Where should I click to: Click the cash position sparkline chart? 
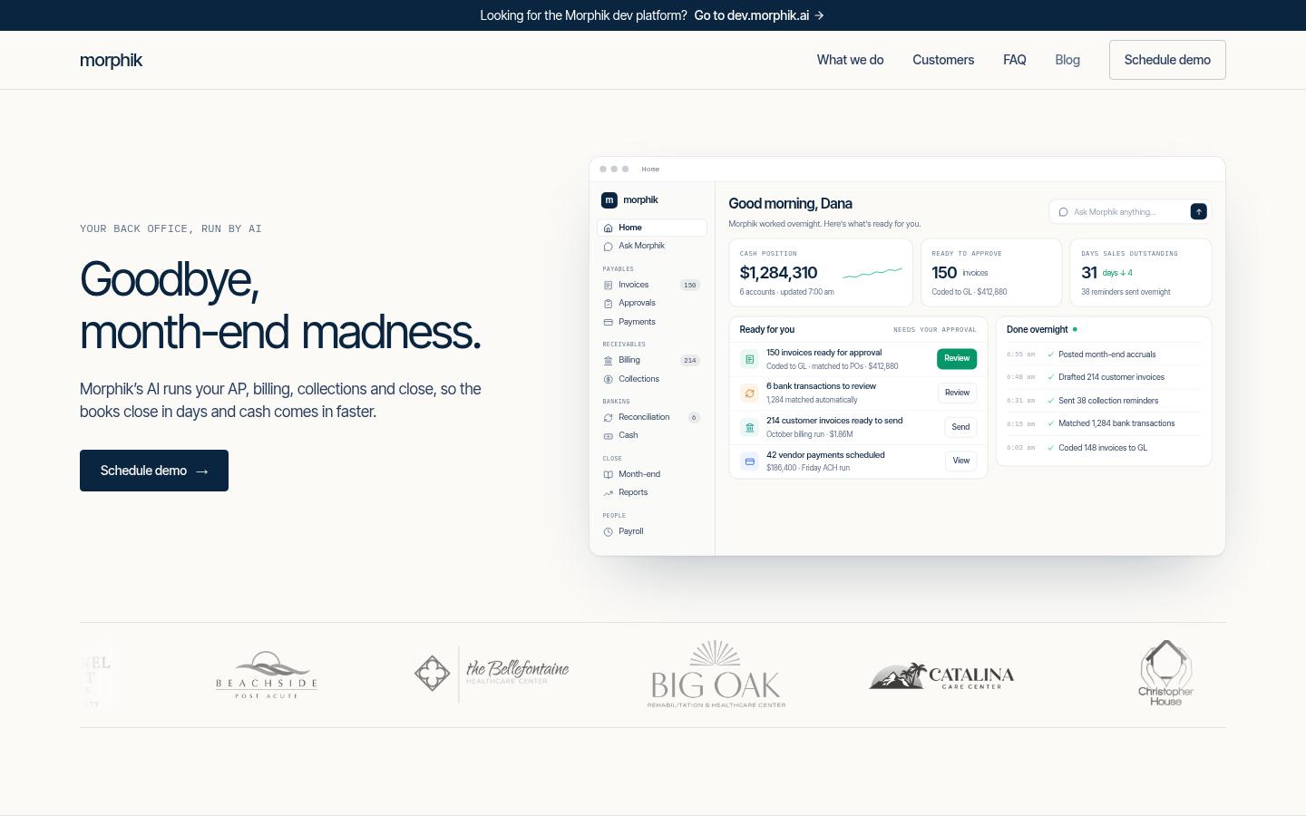872,272
